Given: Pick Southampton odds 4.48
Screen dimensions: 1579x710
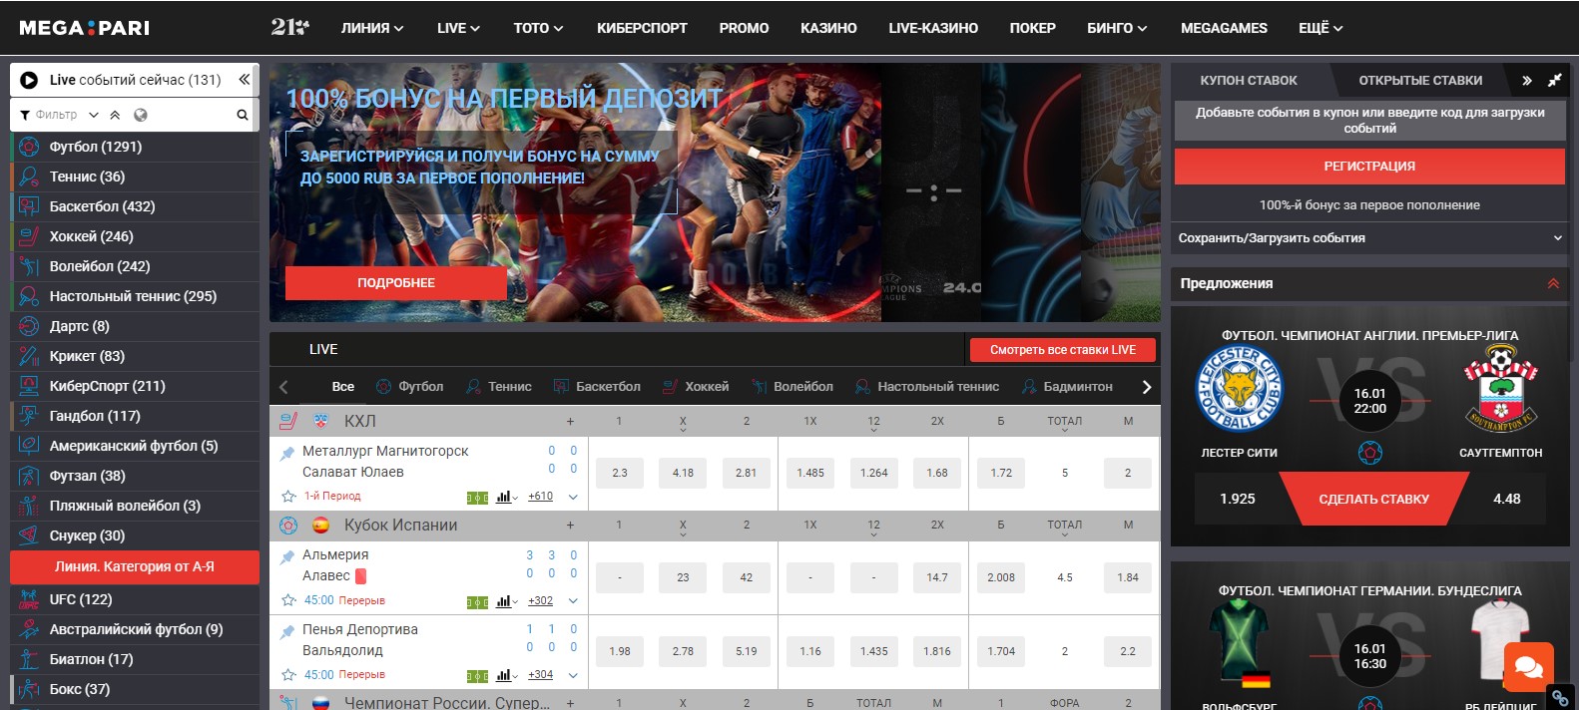Looking at the screenshot, I should (1507, 499).
